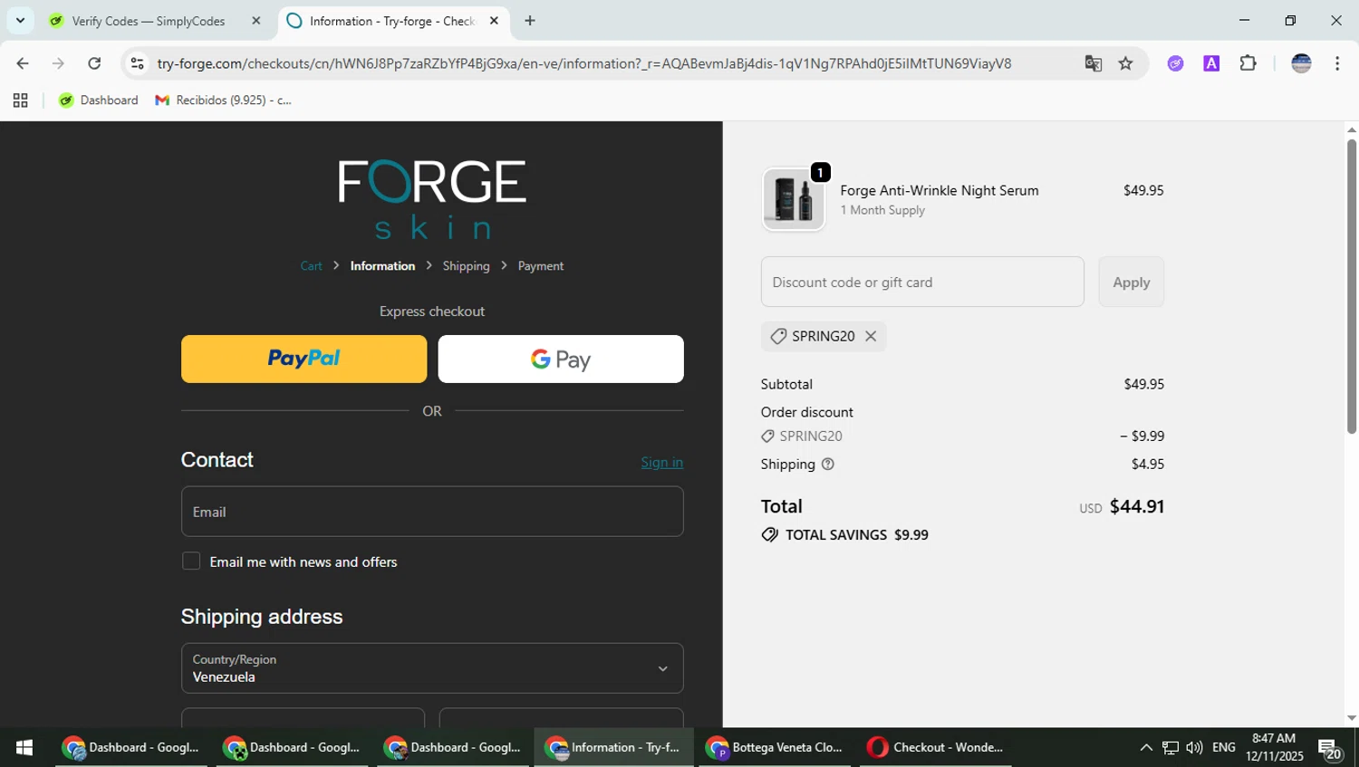Open the purple A extension icon
The width and height of the screenshot is (1359, 767).
tap(1211, 63)
